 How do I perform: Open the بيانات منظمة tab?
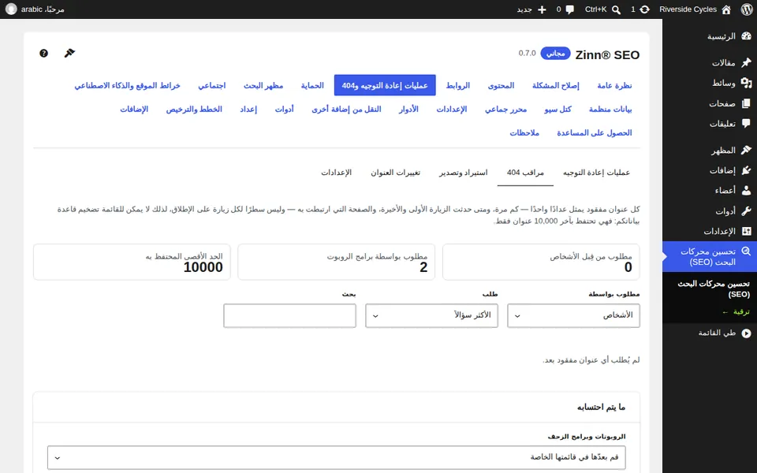pyautogui.click(x=610, y=109)
